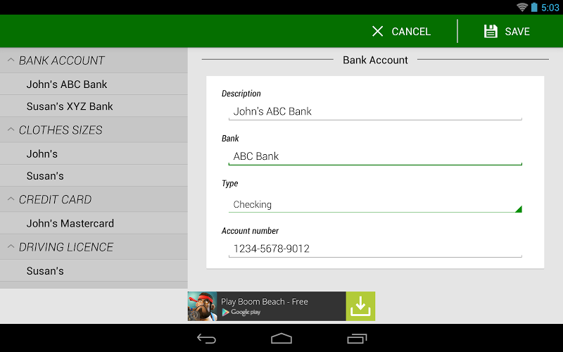Click the Save floppy disk icon
The height and width of the screenshot is (352, 563).
click(x=491, y=31)
